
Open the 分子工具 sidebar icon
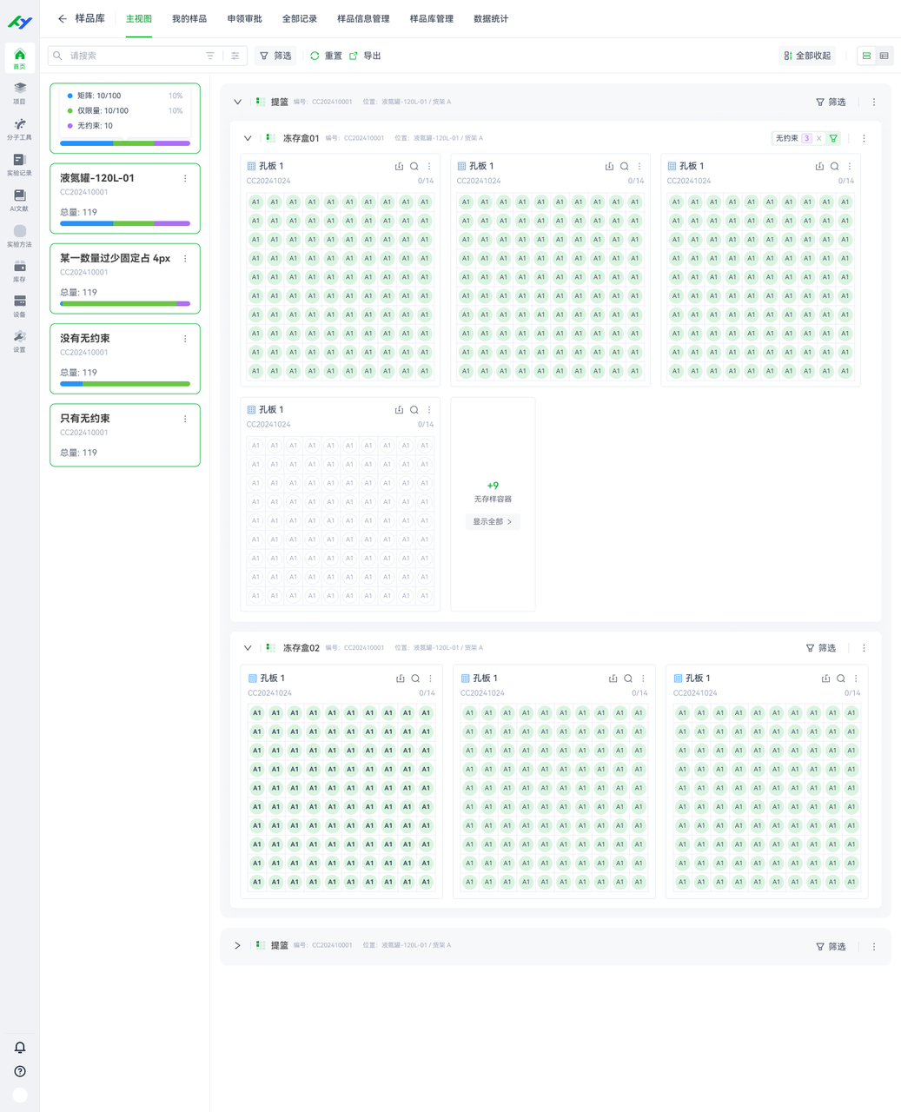pos(19,128)
